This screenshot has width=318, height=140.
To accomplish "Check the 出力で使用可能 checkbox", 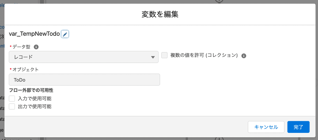I will [x=12, y=107].
